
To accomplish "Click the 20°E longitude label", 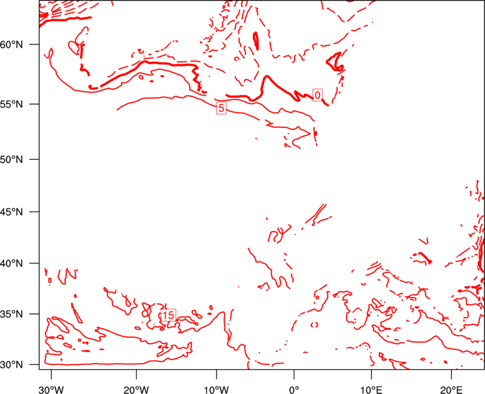I will (451, 390).
